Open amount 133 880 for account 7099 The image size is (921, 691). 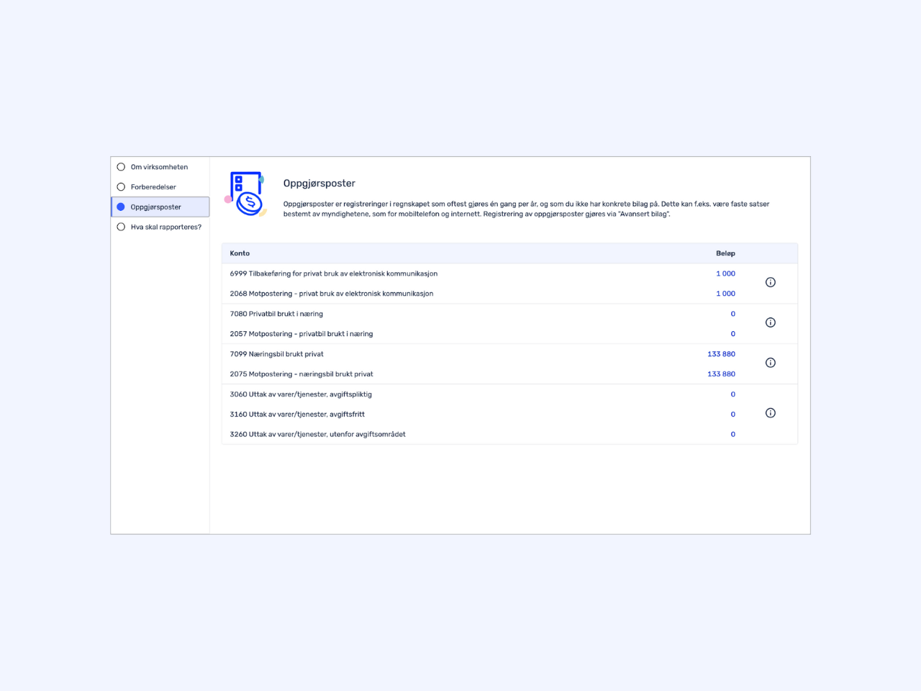(721, 354)
